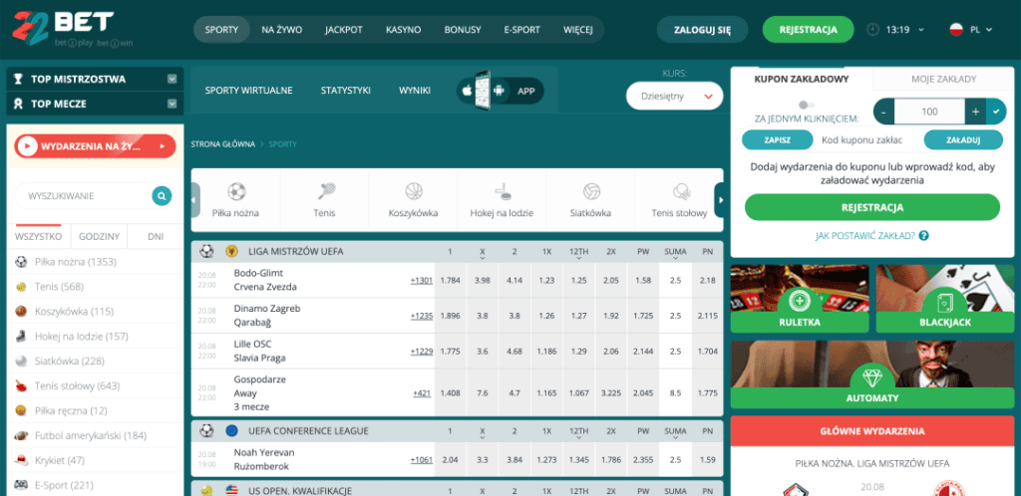This screenshot has width=1021, height=496.
Task: Open the time 13:19 dropdown
Action: [x=905, y=29]
